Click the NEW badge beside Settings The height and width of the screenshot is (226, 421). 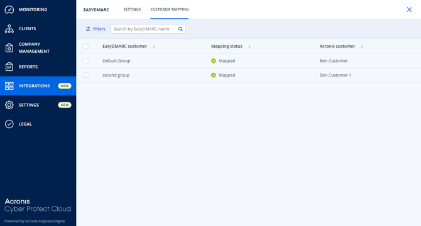(65, 105)
